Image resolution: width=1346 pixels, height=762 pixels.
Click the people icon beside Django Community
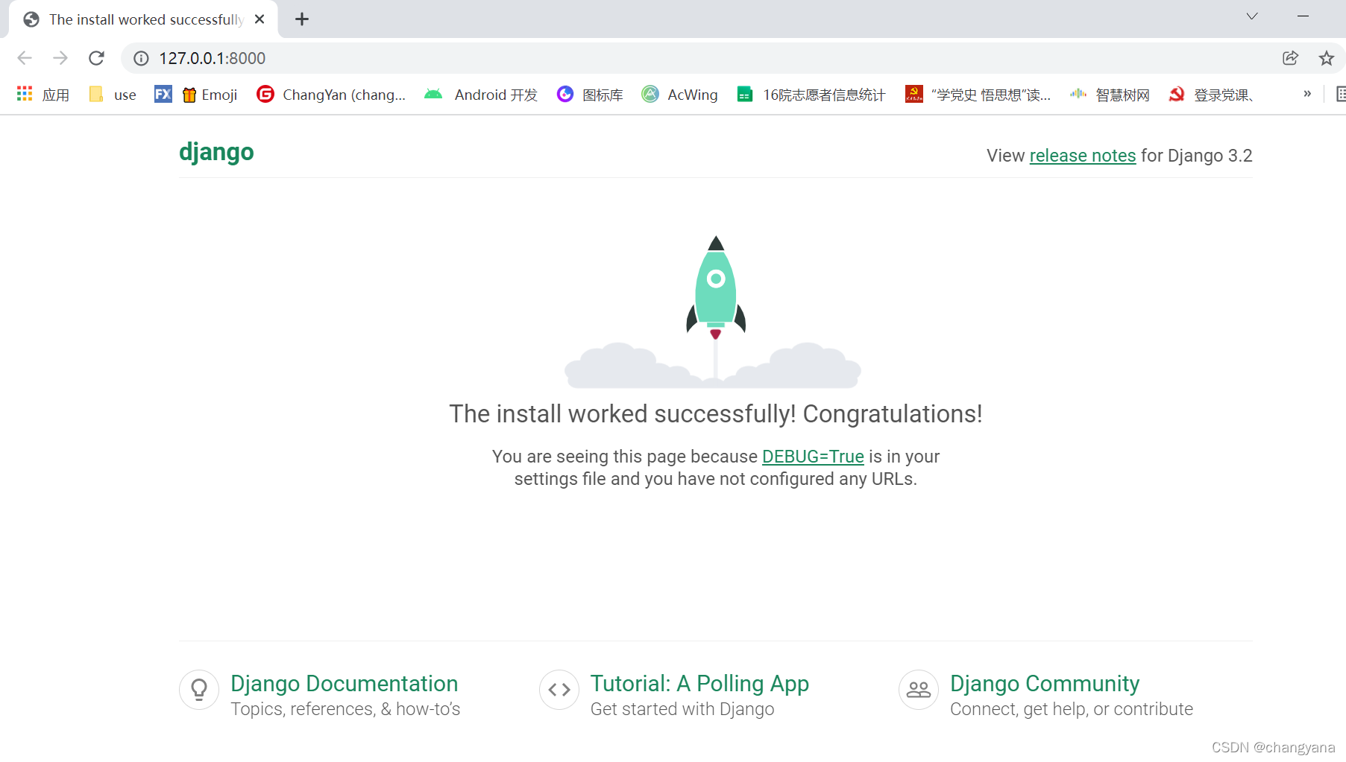919,690
